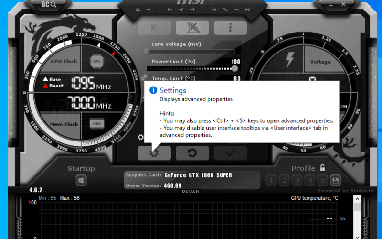382x239 pixels.
Task: Adjust the Core Voltage slider
Action: [x=191, y=52]
